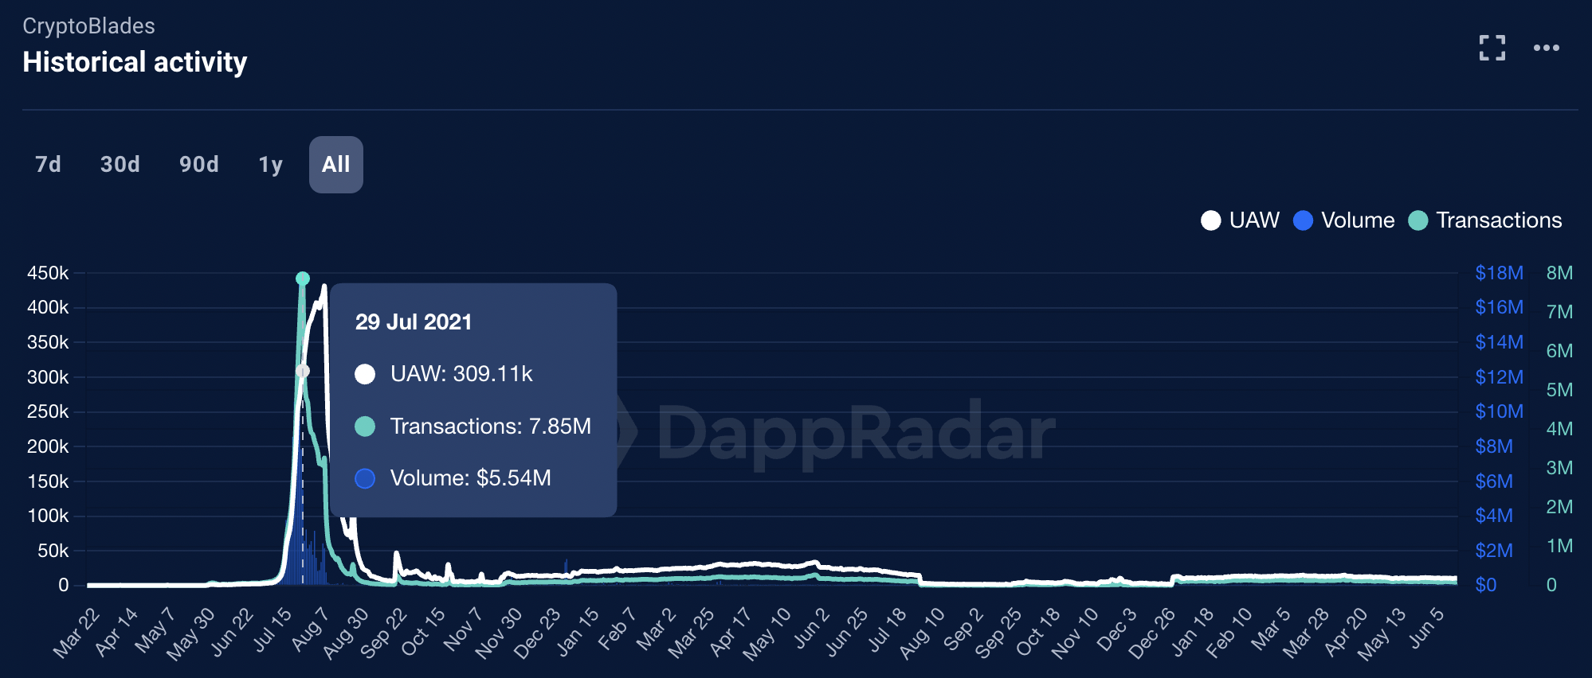Click the Jan 18 x-axis label

coord(1193,632)
